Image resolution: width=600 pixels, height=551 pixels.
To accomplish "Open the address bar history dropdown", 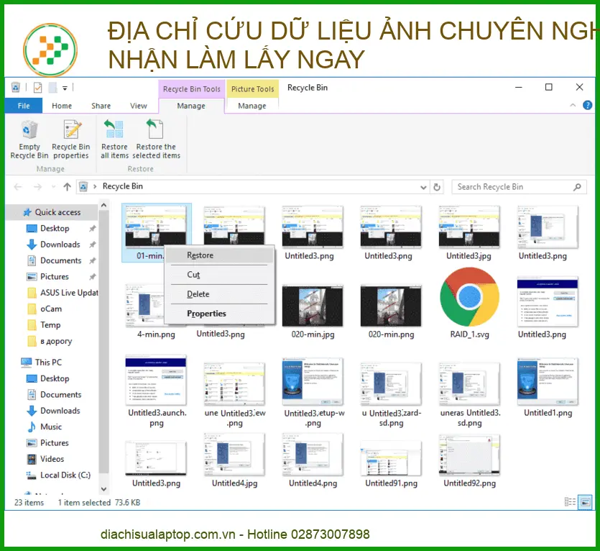I will pyautogui.click(x=423, y=187).
